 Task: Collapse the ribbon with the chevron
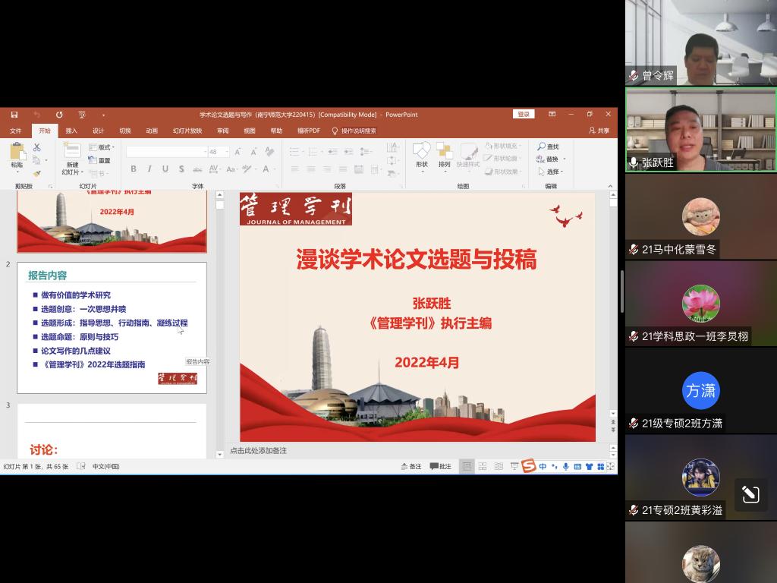pos(610,186)
